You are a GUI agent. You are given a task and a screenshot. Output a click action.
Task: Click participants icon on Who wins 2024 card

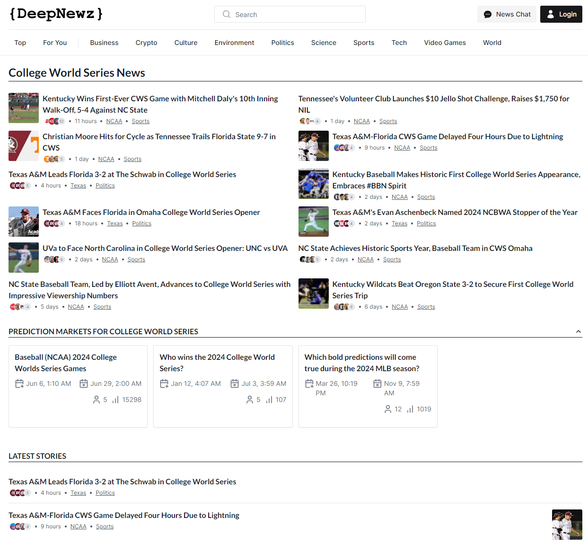point(250,400)
